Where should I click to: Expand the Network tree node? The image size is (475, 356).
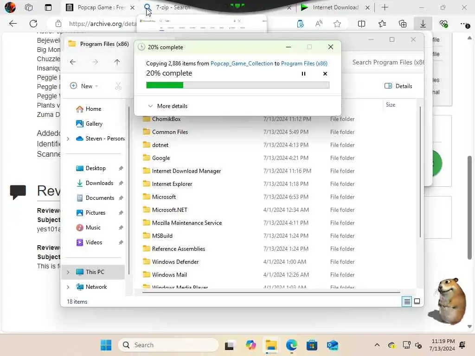click(x=68, y=287)
